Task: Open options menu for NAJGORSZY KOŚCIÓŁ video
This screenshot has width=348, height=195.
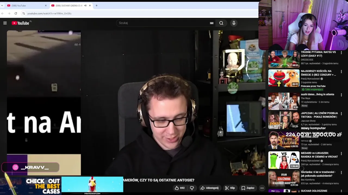Action: (341, 71)
